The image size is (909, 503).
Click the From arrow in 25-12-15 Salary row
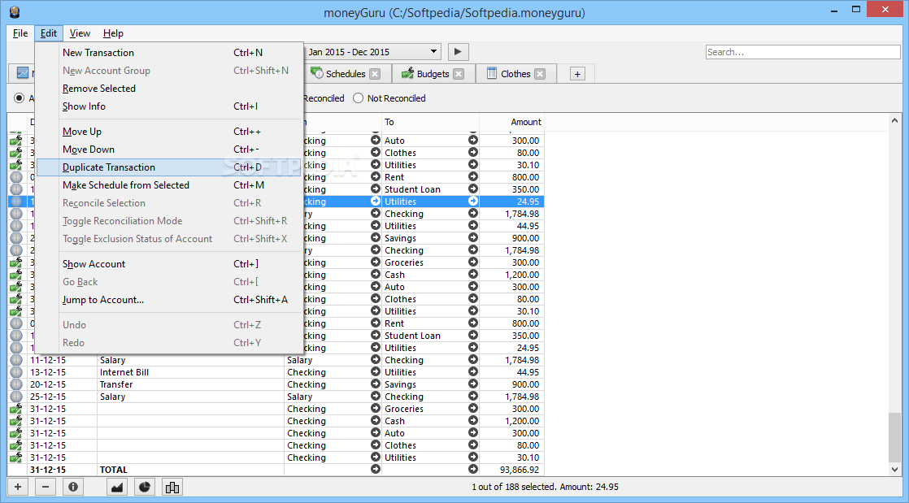click(x=375, y=397)
